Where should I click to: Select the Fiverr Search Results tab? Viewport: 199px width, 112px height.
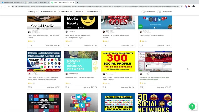63,2
